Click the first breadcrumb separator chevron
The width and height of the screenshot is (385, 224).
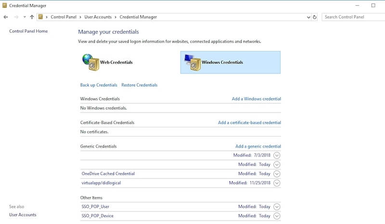click(47, 17)
